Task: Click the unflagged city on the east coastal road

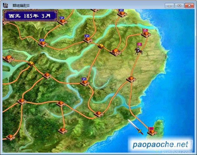Action: click(x=130, y=79)
